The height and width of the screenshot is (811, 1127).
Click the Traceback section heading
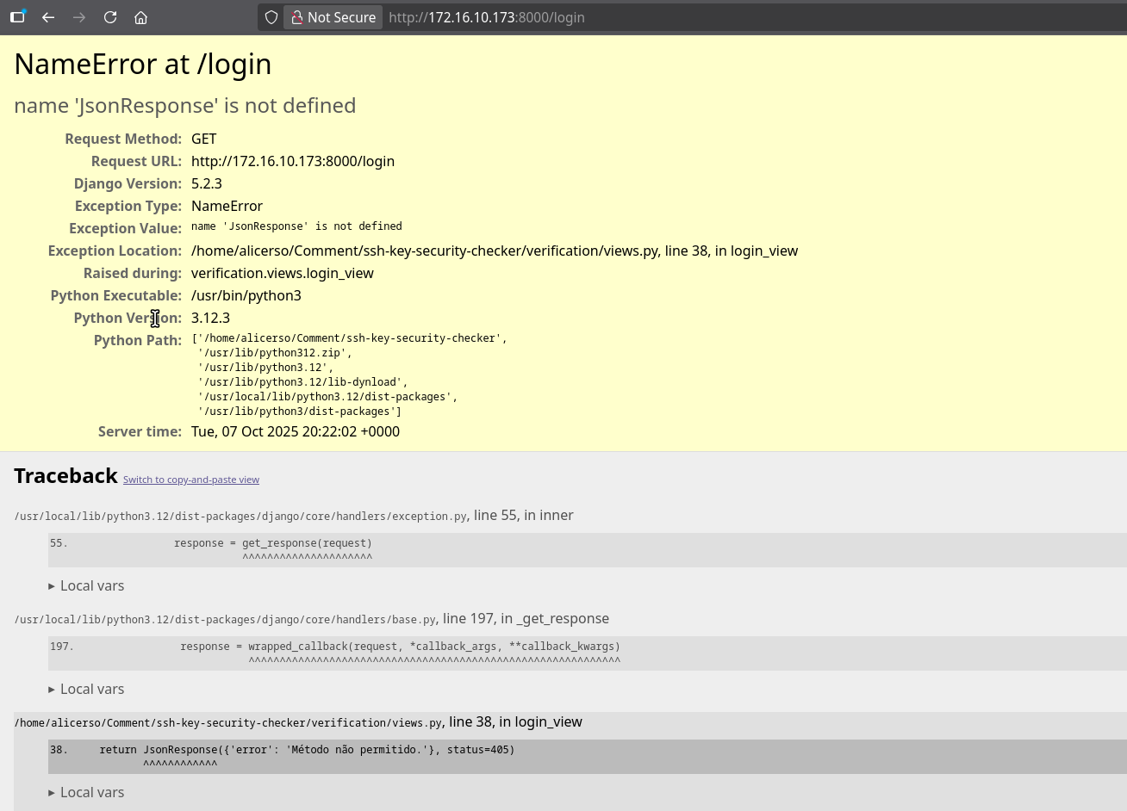[x=66, y=475]
